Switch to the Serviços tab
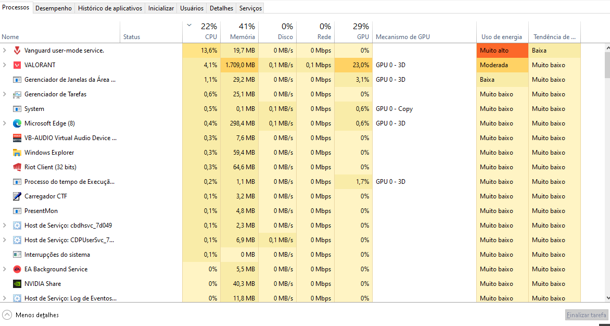 250,8
